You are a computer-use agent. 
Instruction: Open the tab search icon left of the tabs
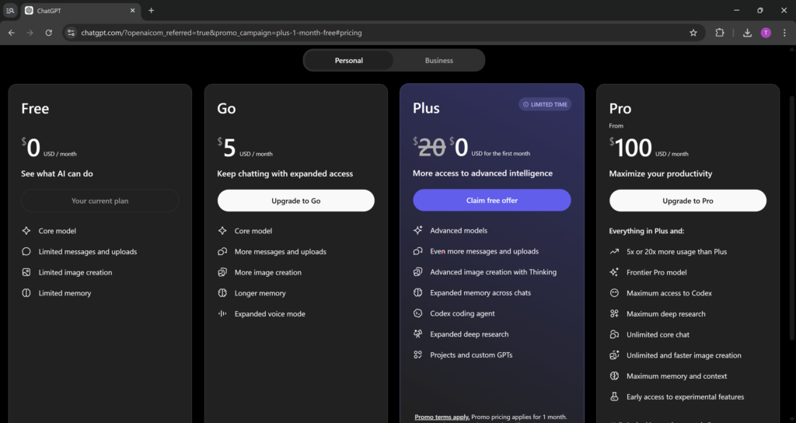click(10, 10)
